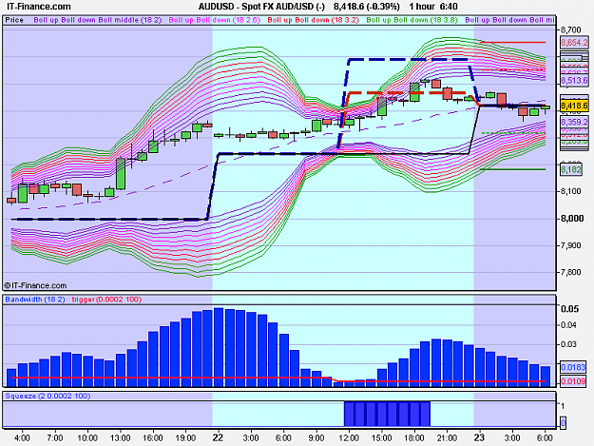This screenshot has width=594, height=446.
Task: Click the Squeeze panel blue 0 value tag
Action: [x=563, y=422]
